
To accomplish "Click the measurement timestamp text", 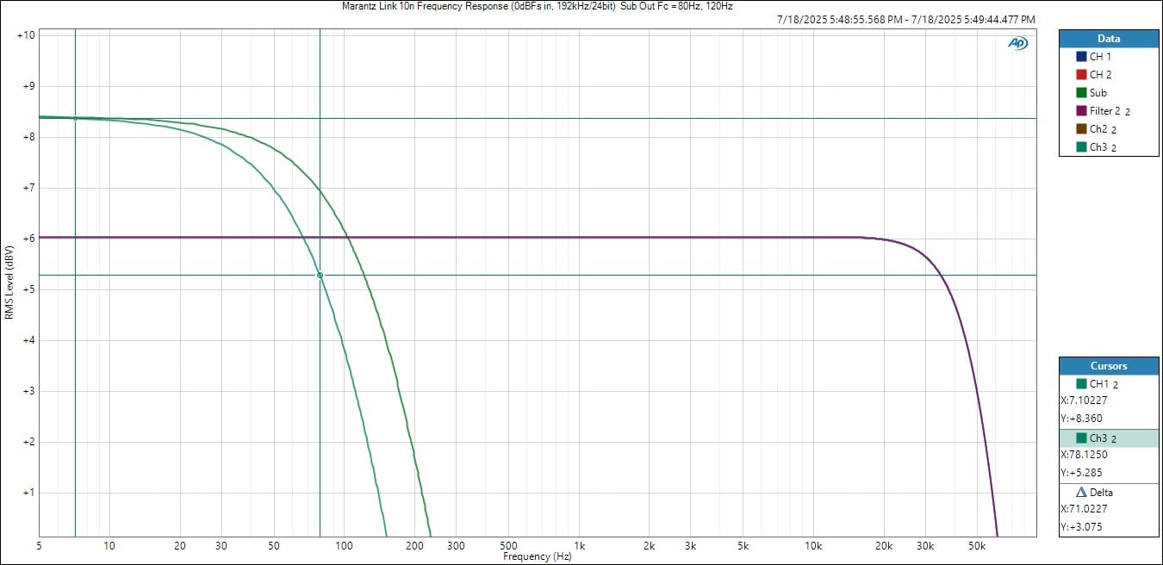I will [905, 19].
